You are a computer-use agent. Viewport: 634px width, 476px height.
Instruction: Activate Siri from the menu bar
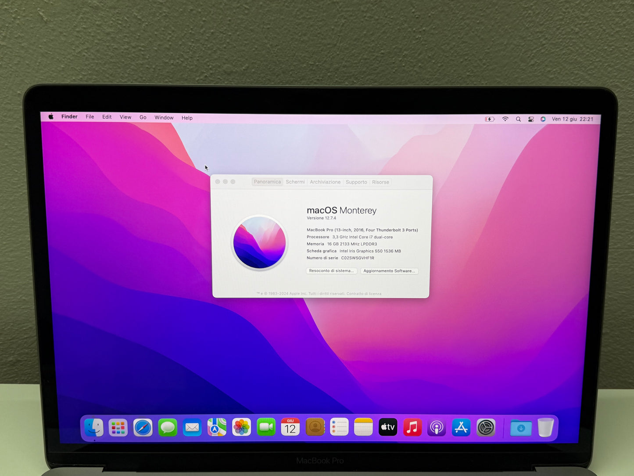coord(543,119)
